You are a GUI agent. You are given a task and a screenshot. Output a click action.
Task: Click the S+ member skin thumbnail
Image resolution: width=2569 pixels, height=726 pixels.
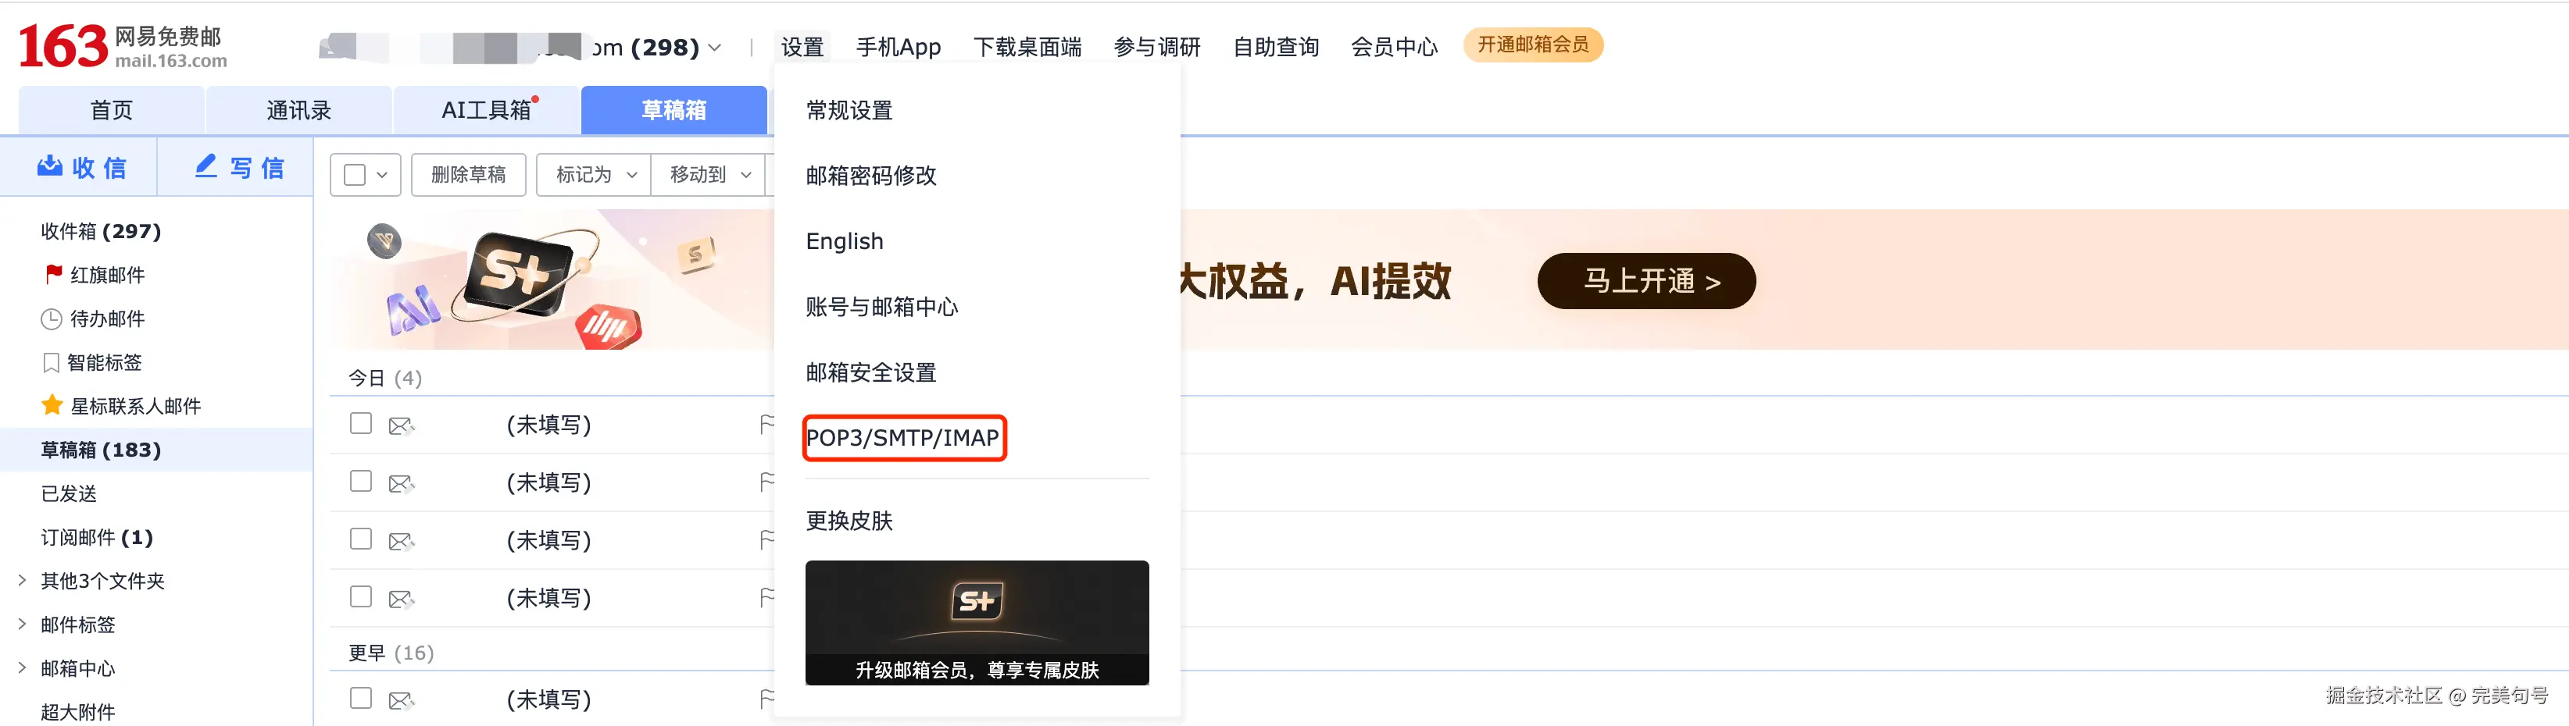pos(977,622)
